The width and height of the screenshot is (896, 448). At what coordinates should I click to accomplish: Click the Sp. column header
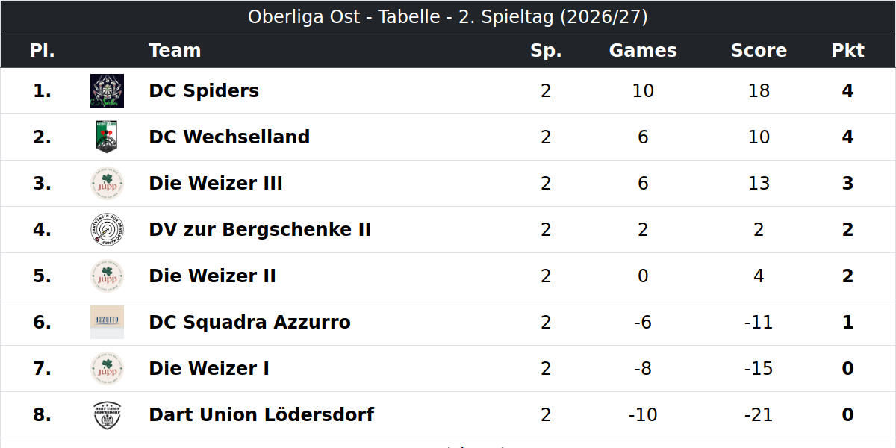(546, 51)
